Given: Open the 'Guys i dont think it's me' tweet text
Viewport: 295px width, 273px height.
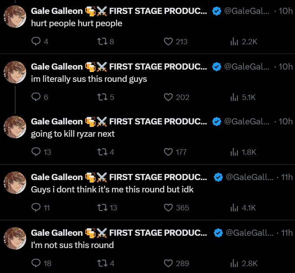Looking at the screenshot, I should click(112, 190).
